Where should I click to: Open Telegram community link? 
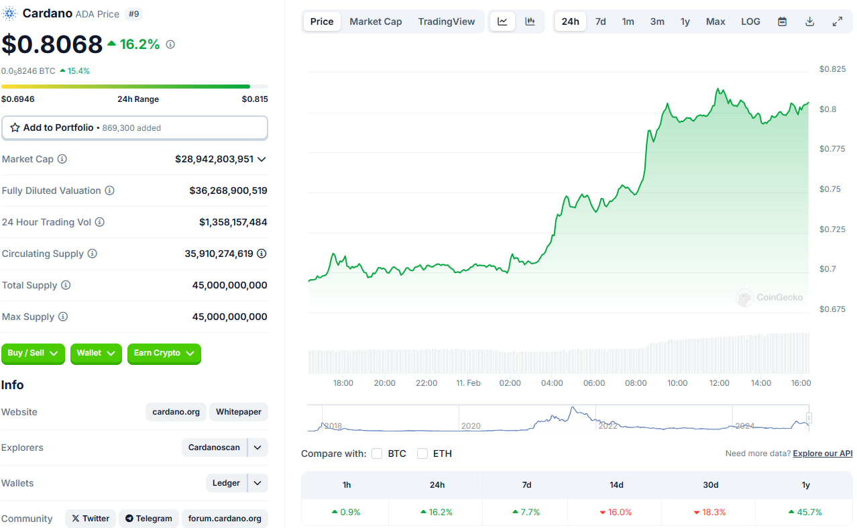coord(149,519)
